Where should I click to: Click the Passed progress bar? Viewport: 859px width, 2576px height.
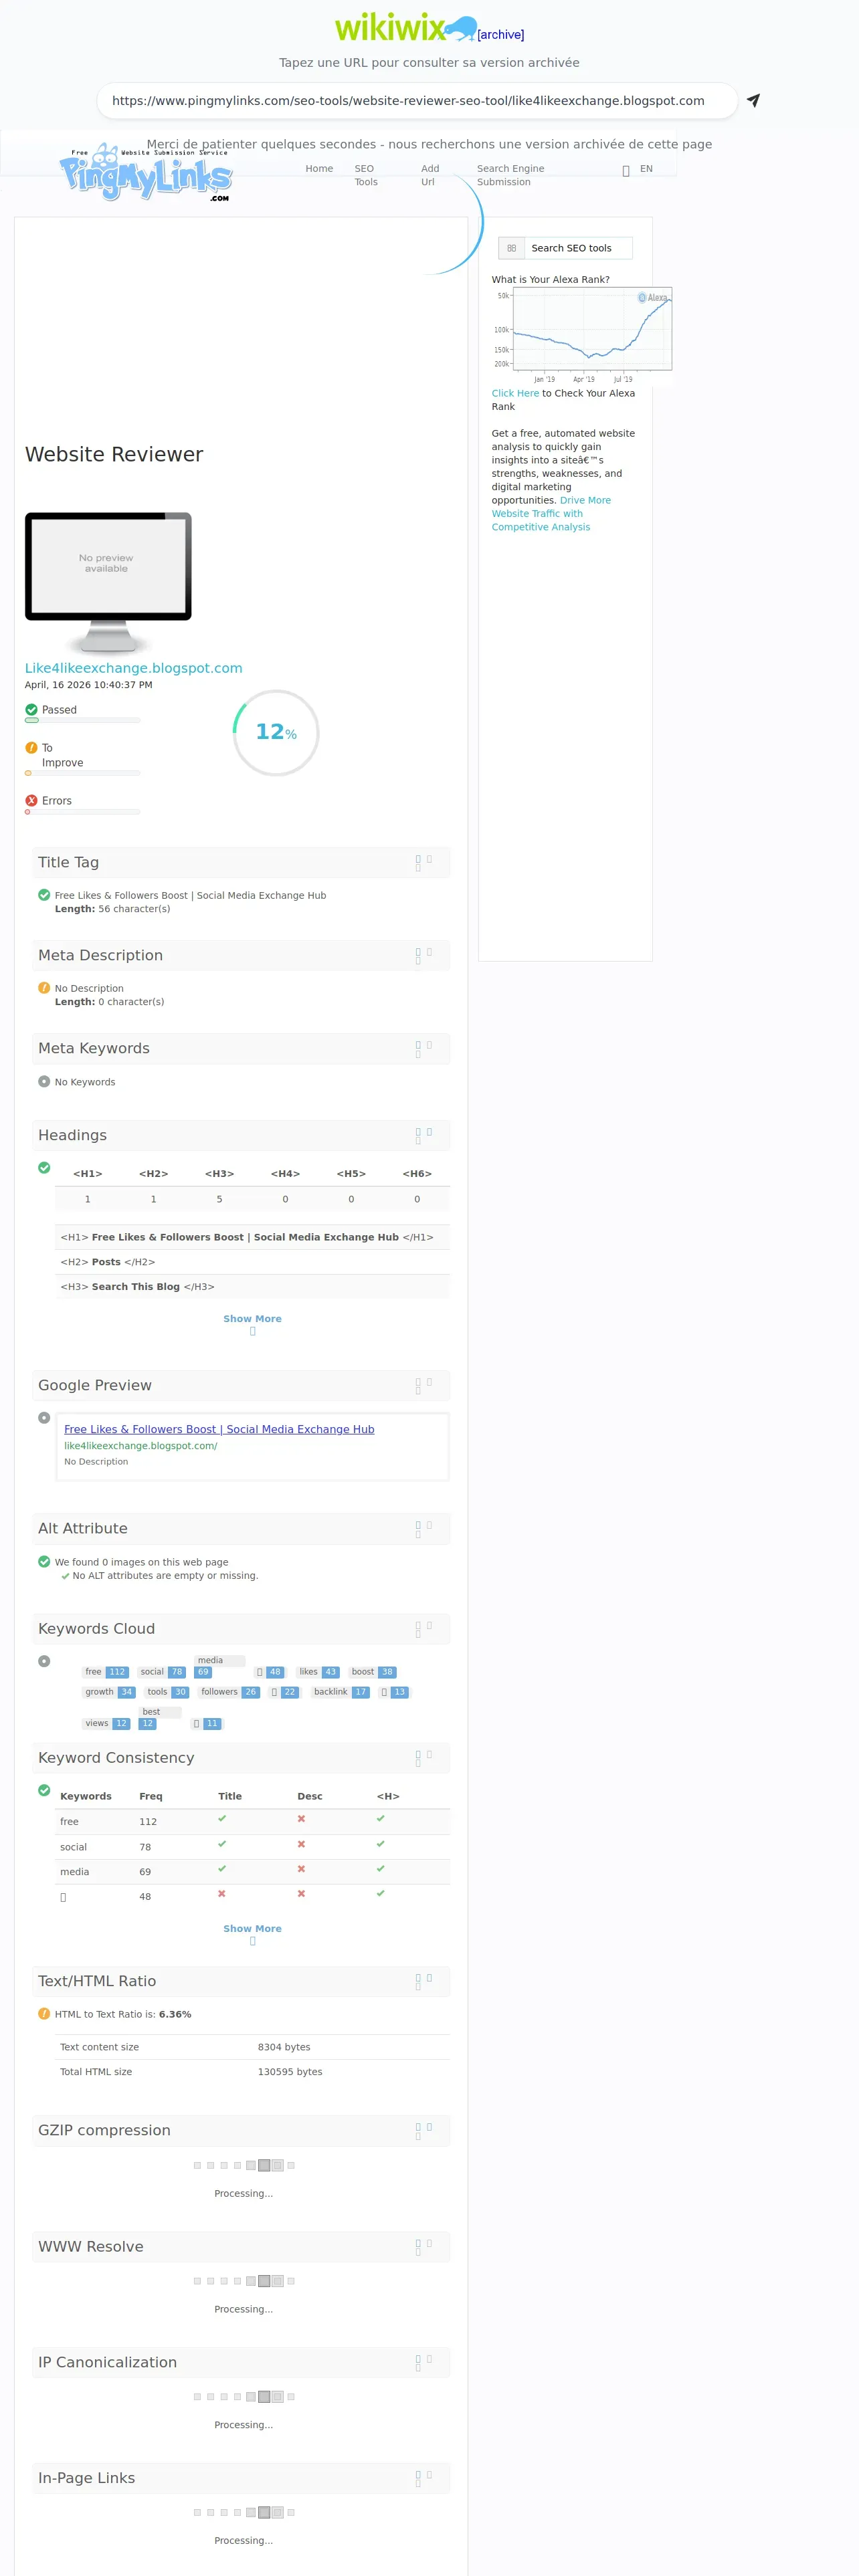(82, 720)
